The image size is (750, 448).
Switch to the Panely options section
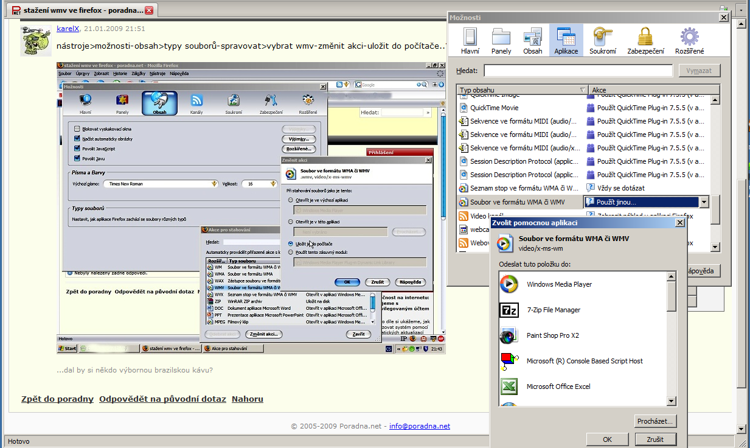point(501,41)
